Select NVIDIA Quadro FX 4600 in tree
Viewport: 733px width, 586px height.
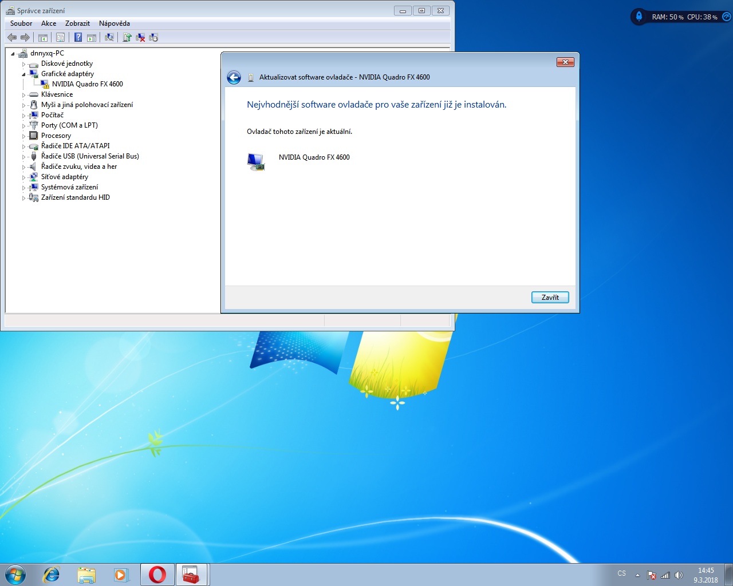[88, 84]
